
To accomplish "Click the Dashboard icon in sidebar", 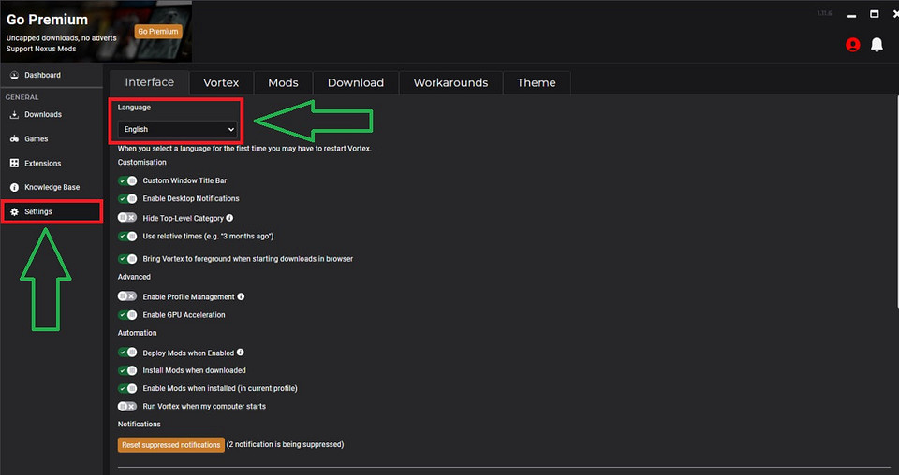I will (14, 75).
